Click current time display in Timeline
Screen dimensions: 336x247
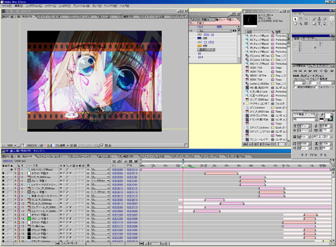click(8, 161)
